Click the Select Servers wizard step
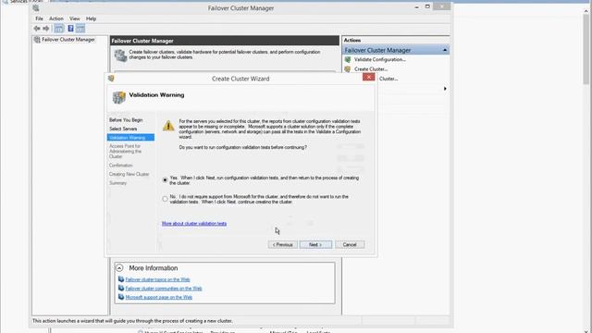 (123, 129)
